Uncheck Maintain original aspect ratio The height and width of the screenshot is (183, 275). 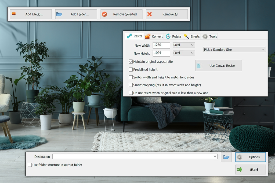point(131,62)
